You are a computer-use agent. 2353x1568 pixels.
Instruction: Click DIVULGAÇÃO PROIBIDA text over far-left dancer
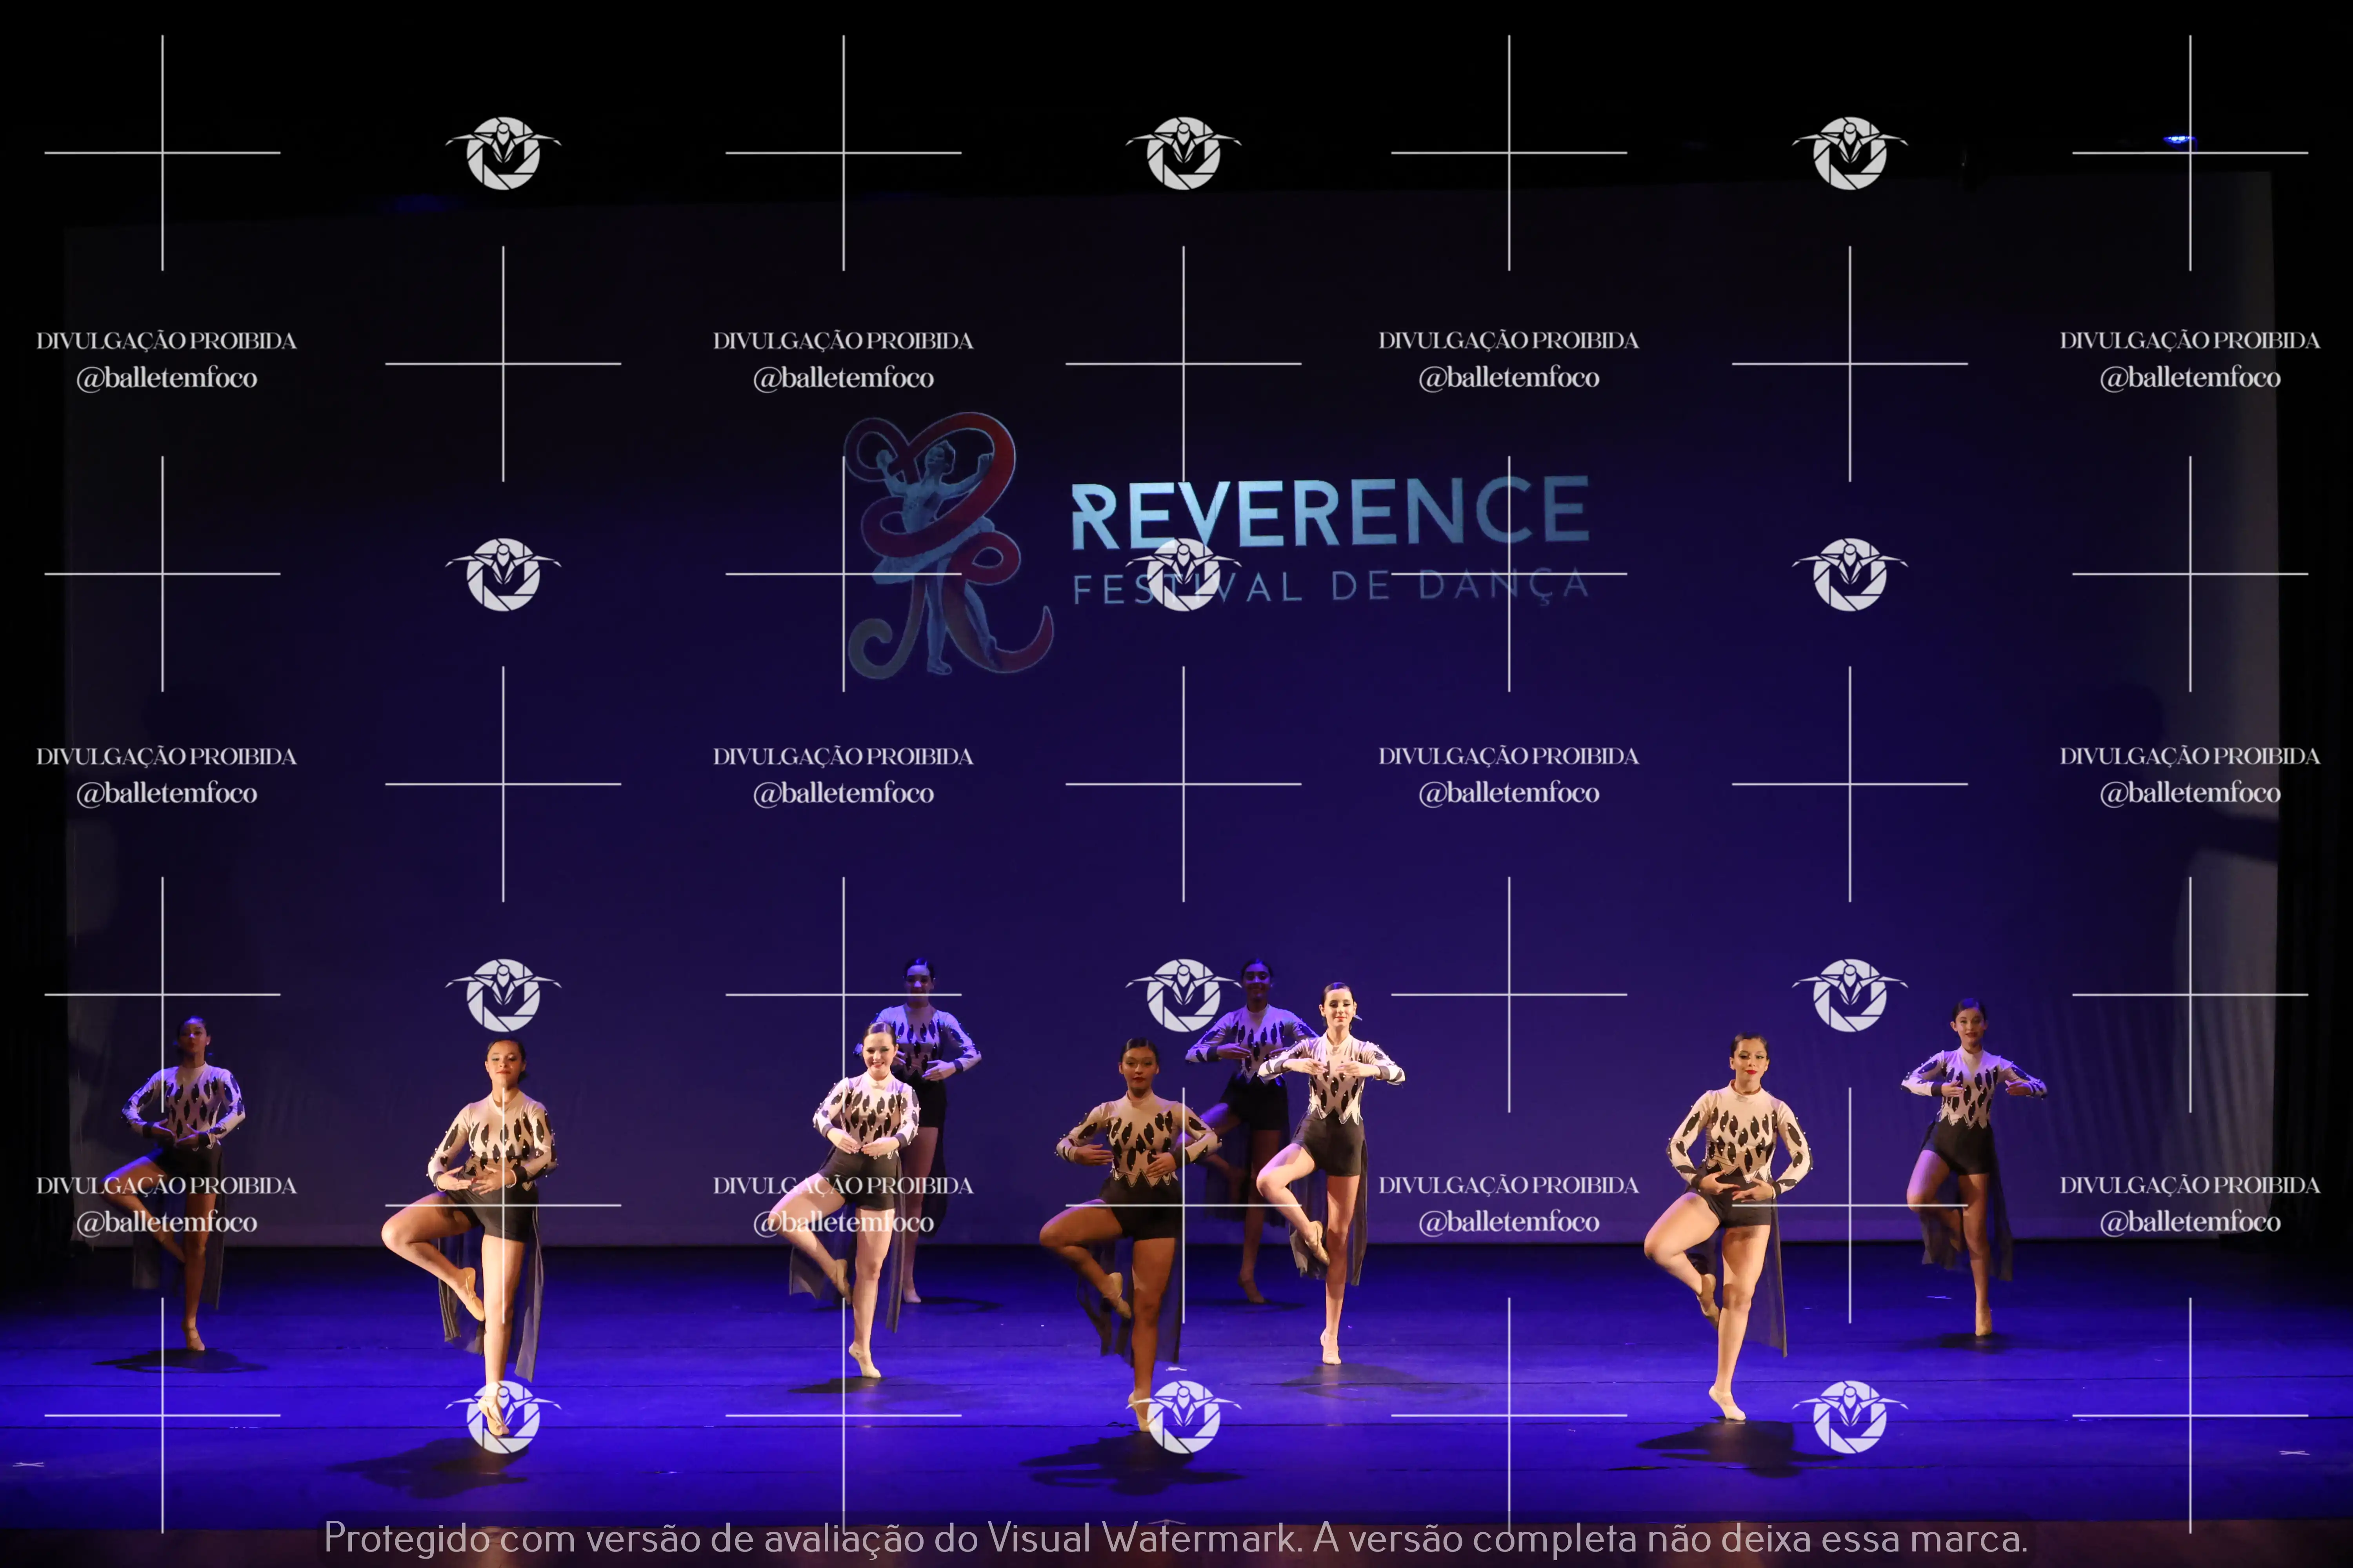tap(166, 1185)
